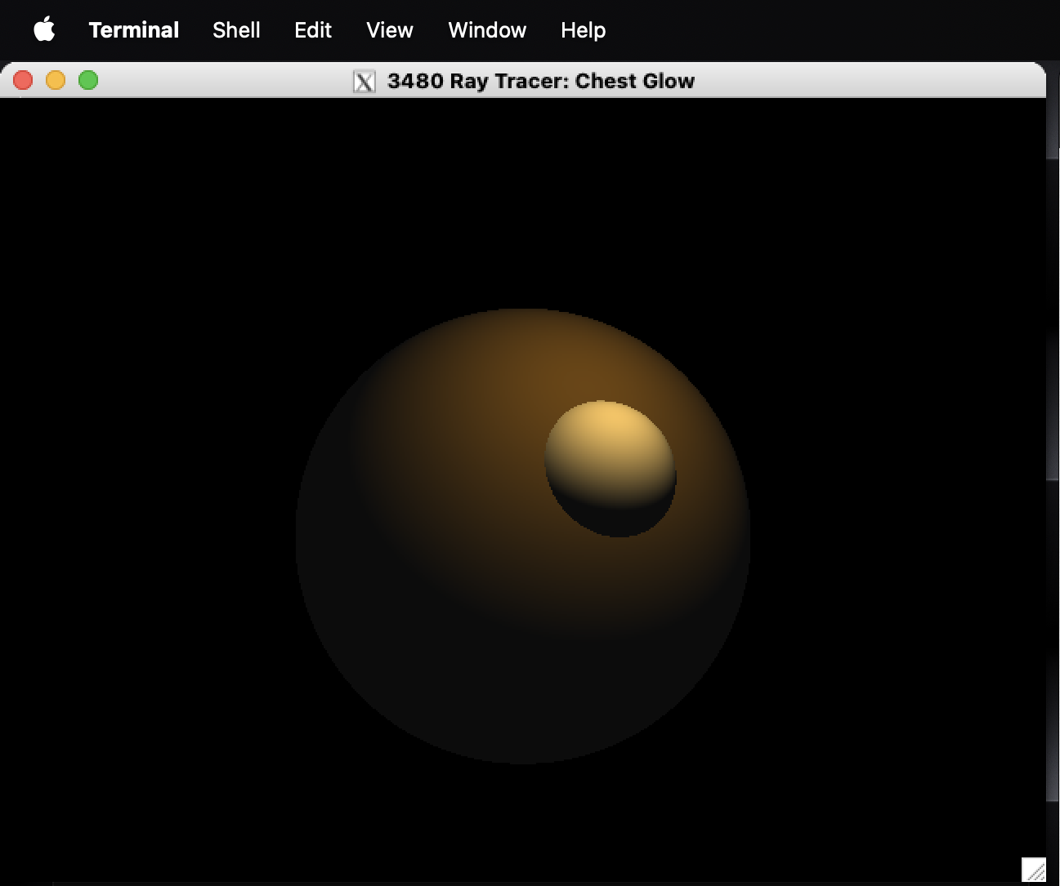Click the dark bottom of large sphere
Viewport: 1060px width, 886px height.
click(523, 702)
